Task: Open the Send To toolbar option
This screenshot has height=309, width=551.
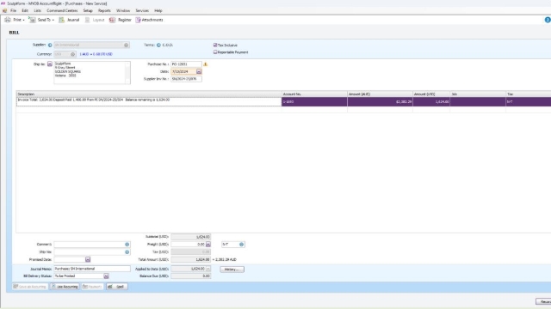Action: (41, 20)
